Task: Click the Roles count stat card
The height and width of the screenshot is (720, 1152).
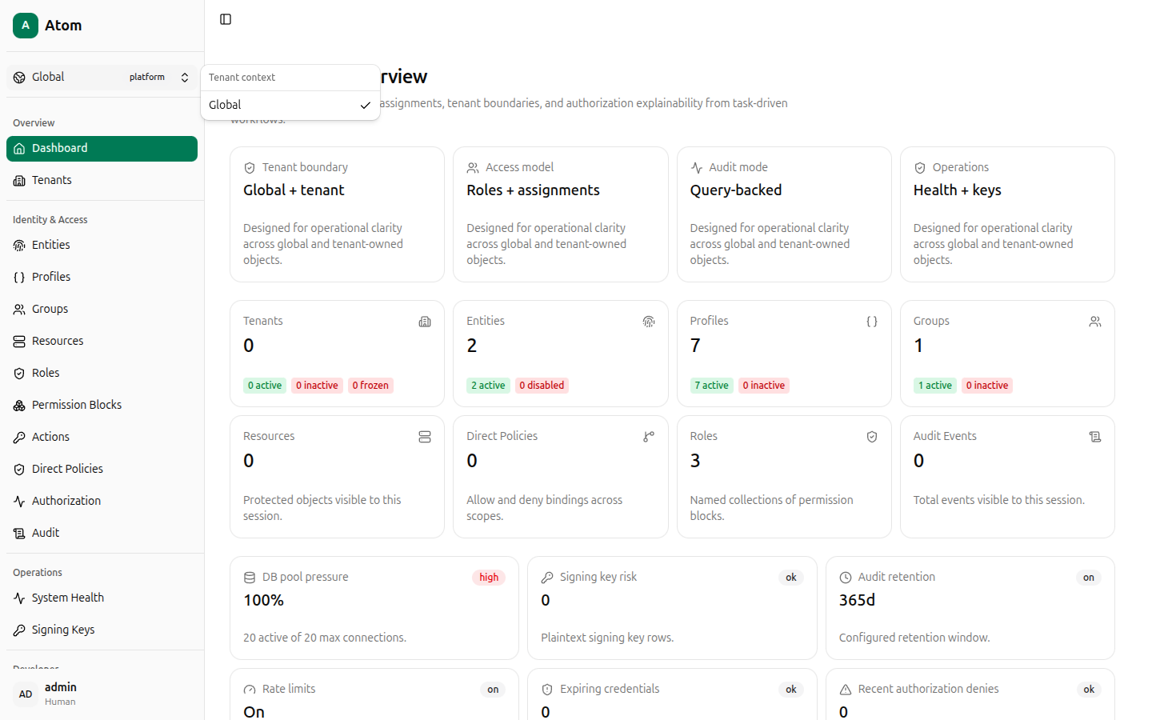Action: (x=784, y=477)
